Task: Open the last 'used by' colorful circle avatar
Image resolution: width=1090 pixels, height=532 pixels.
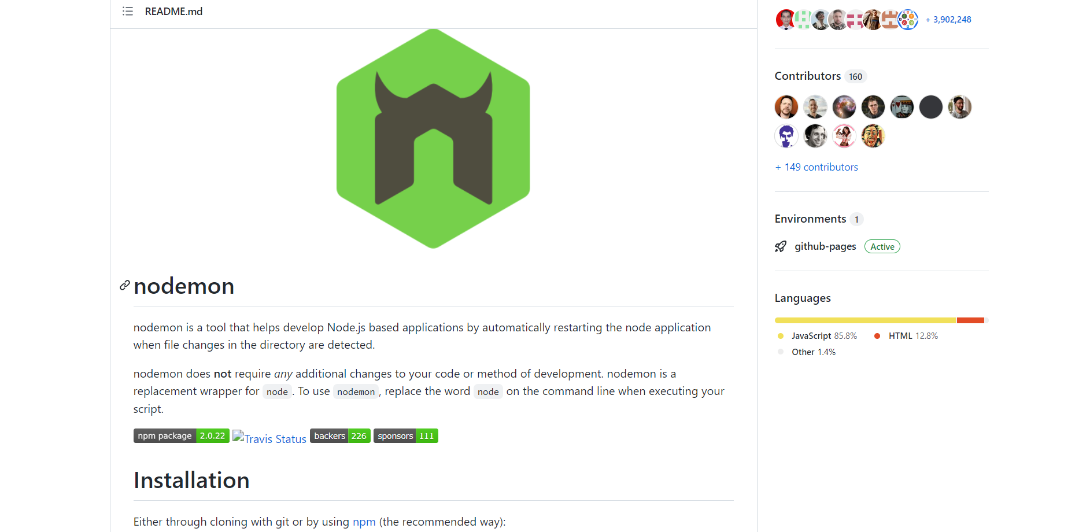Action: point(908,20)
